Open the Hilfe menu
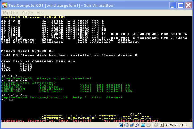 [40, 13]
